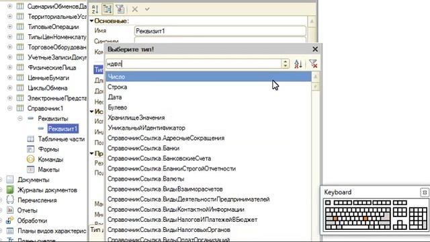Select СправочникСсылка.Банки
Screen dimensions: 430x242
click(208, 148)
